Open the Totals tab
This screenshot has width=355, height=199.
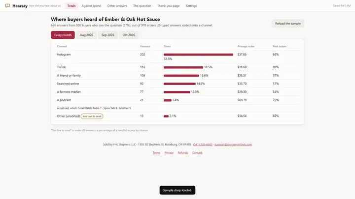click(x=71, y=6)
